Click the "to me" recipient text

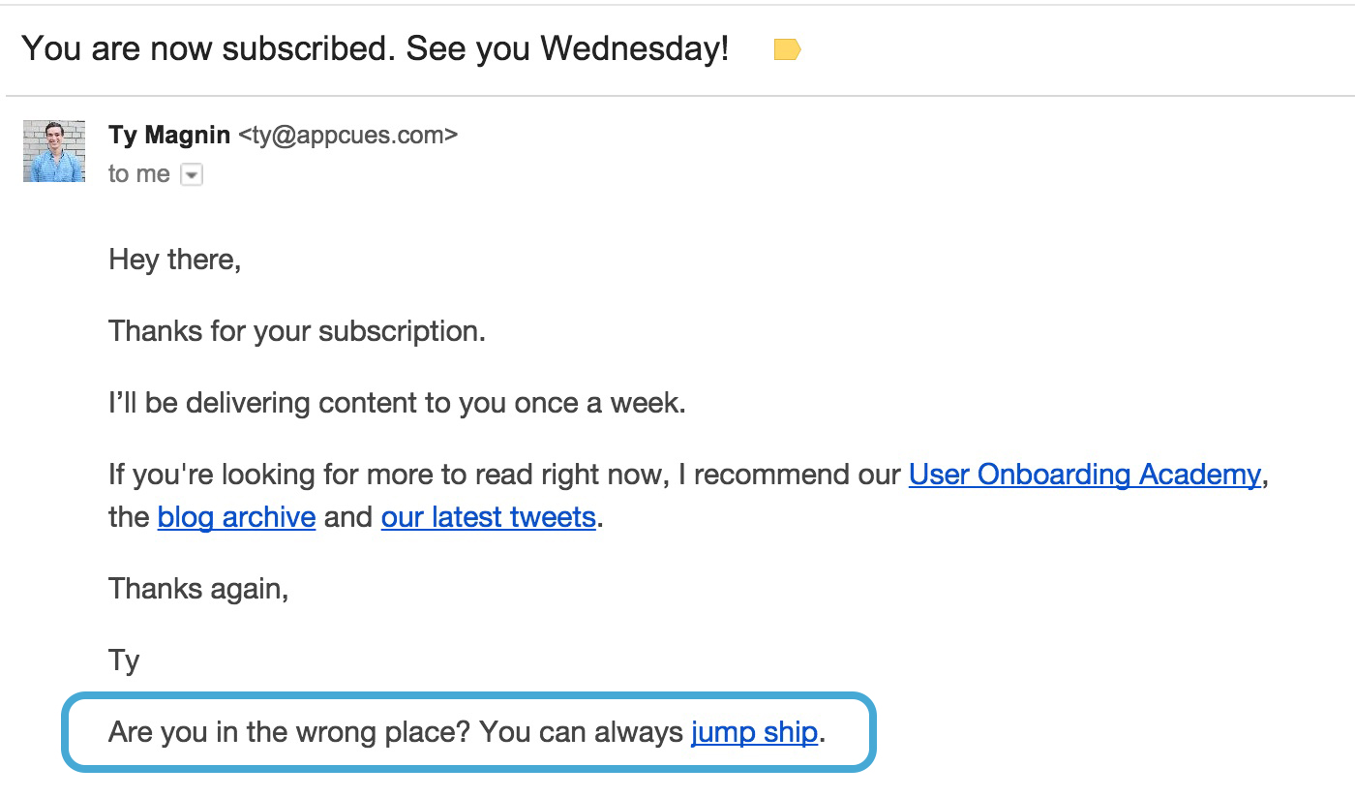click(x=139, y=174)
